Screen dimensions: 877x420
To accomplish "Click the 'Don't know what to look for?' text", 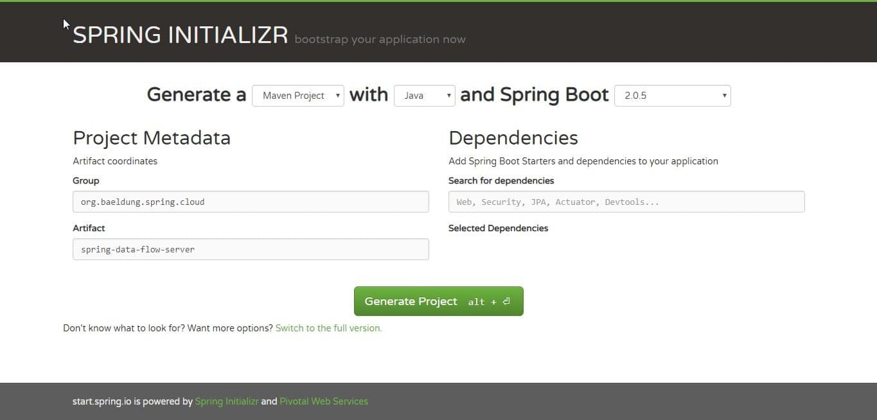I will pyautogui.click(x=125, y=328).
